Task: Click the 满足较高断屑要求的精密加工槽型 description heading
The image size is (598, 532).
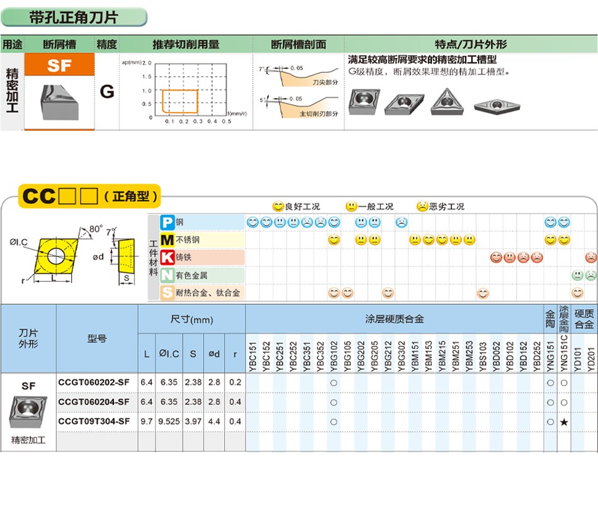Action: tap(422, 60)
